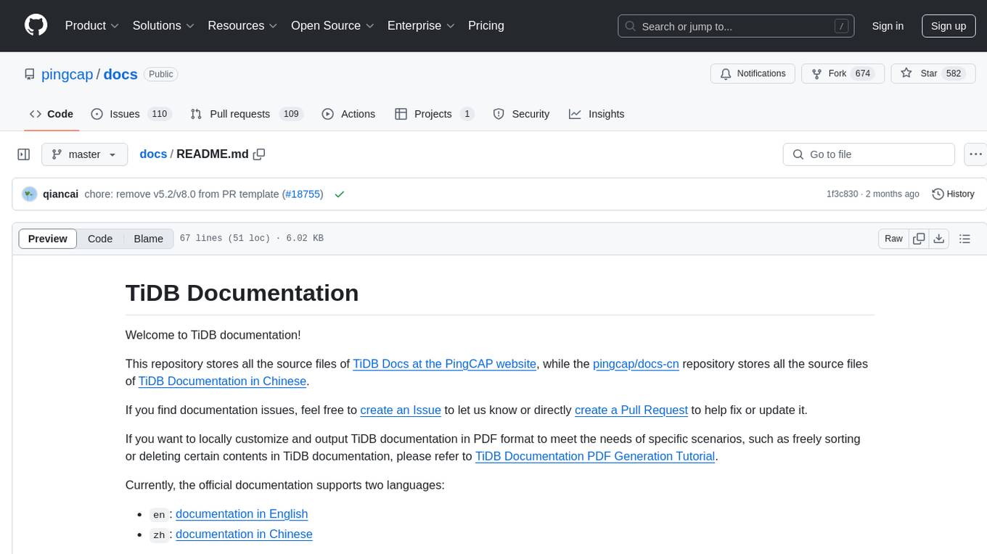Open the master branch selector

84,154
